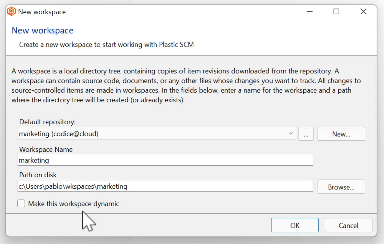Edit the Path on disk field

pos(165,186)
